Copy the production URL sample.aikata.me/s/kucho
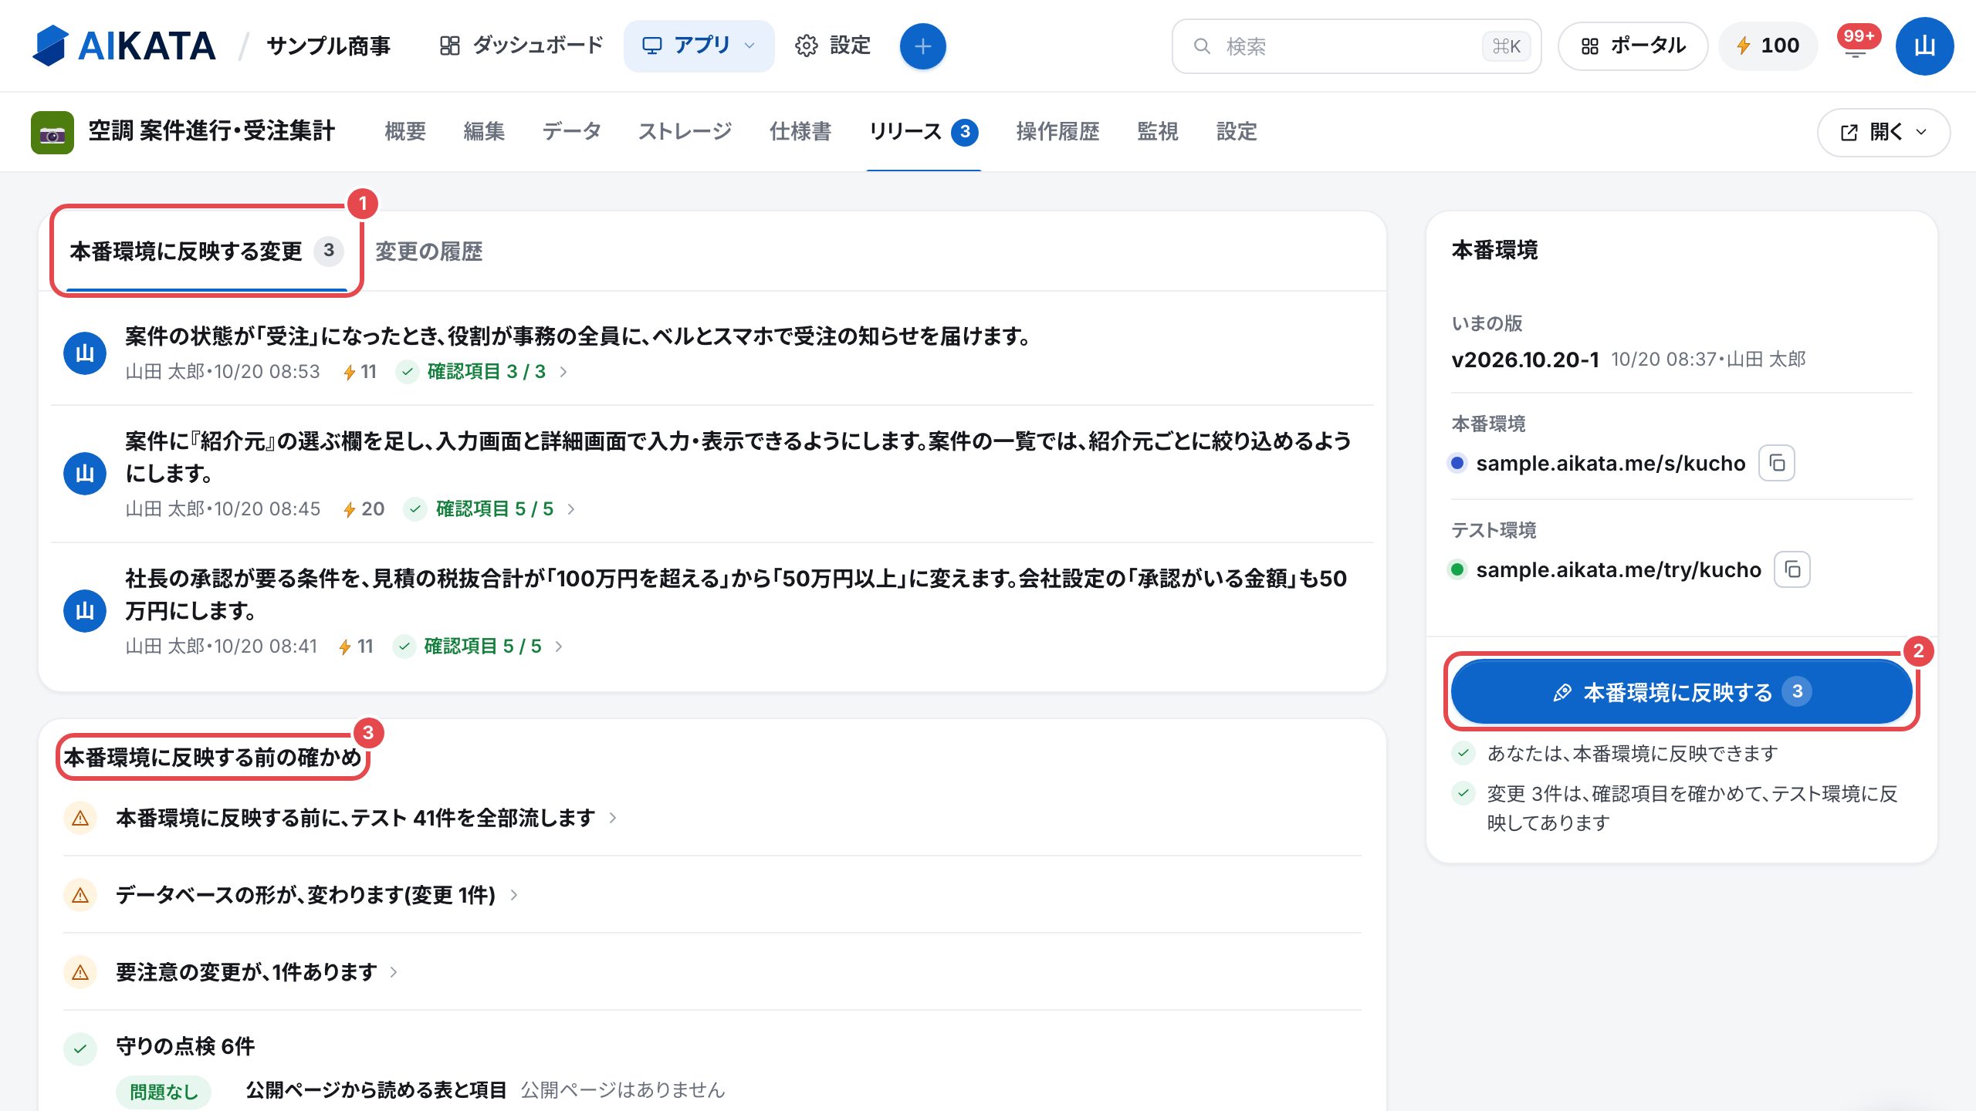 (x=1777, y=463)
